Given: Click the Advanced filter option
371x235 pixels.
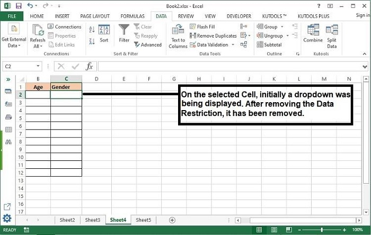Looking at the screenshot, I should [x=148, y=44].
